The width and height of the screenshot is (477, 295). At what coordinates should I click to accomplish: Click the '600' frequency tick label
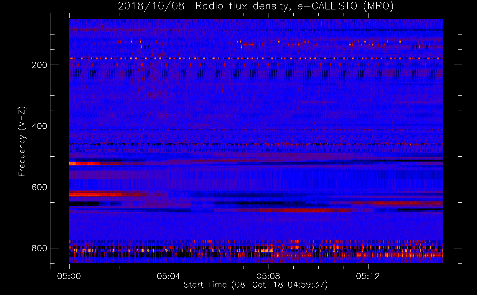[40, 187]
